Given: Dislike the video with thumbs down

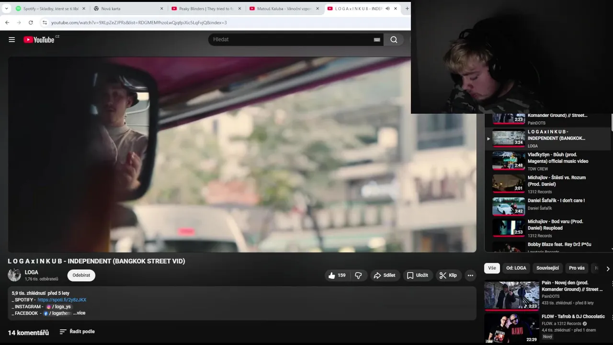Looking at the screenshot, I should coord(358,276).
